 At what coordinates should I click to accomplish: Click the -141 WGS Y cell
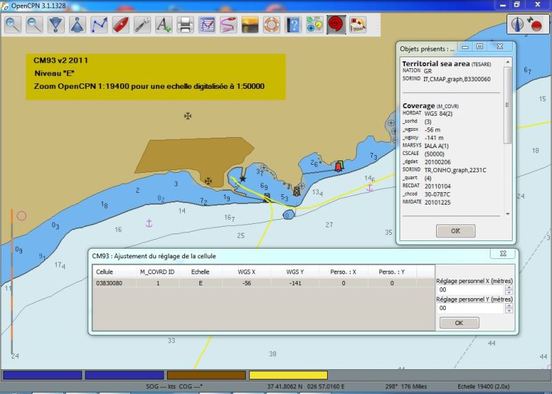click(295, 283)
